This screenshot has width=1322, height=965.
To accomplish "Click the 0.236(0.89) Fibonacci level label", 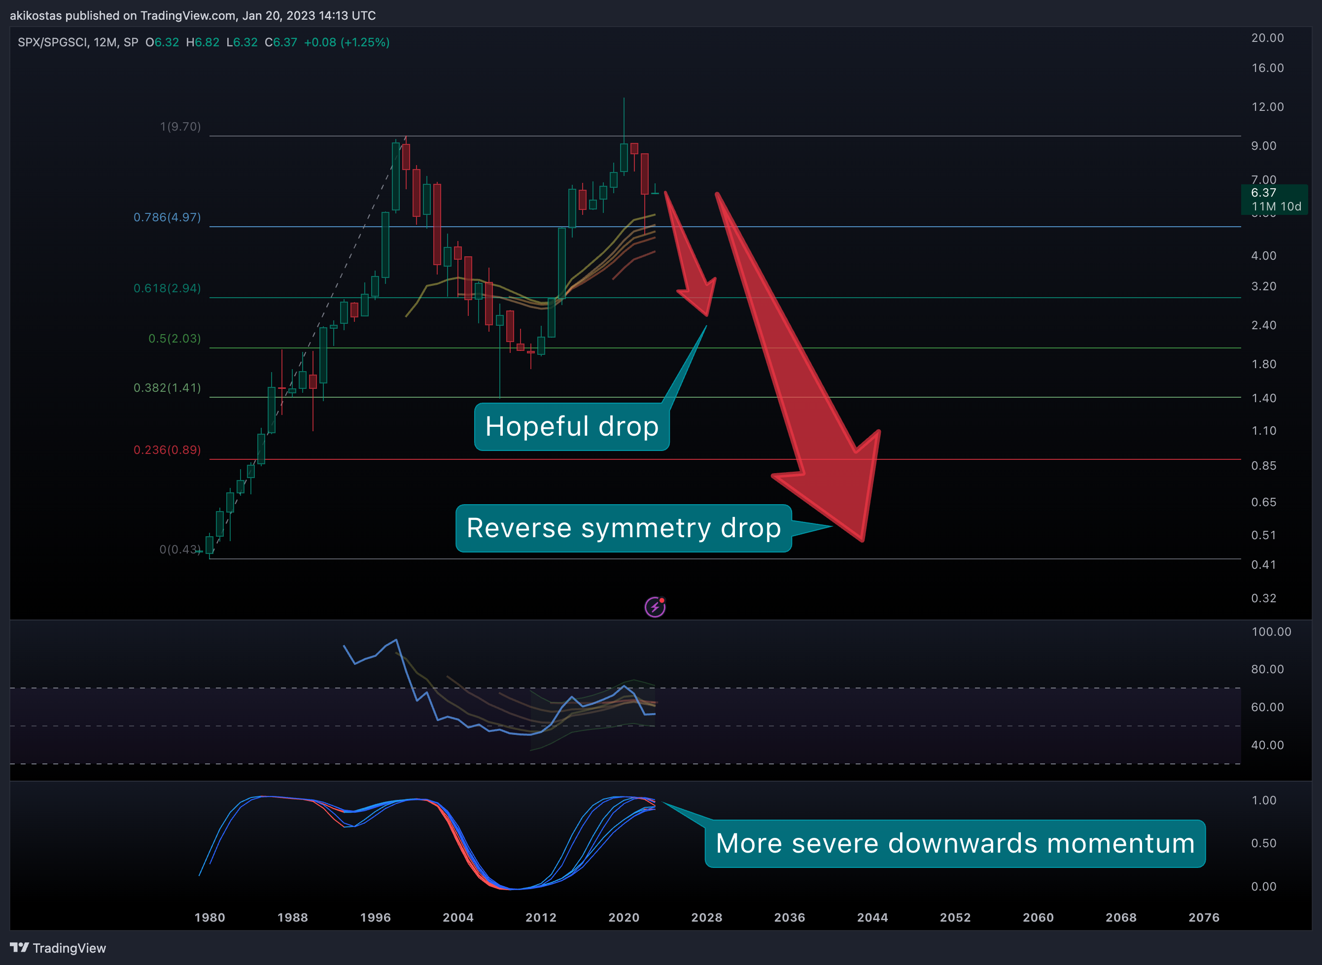I will 167,450.
